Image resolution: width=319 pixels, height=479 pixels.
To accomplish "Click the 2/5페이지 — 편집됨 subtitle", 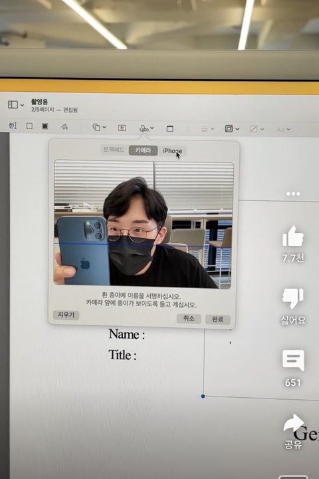I will pyautogui.click(x=54, y=110).
